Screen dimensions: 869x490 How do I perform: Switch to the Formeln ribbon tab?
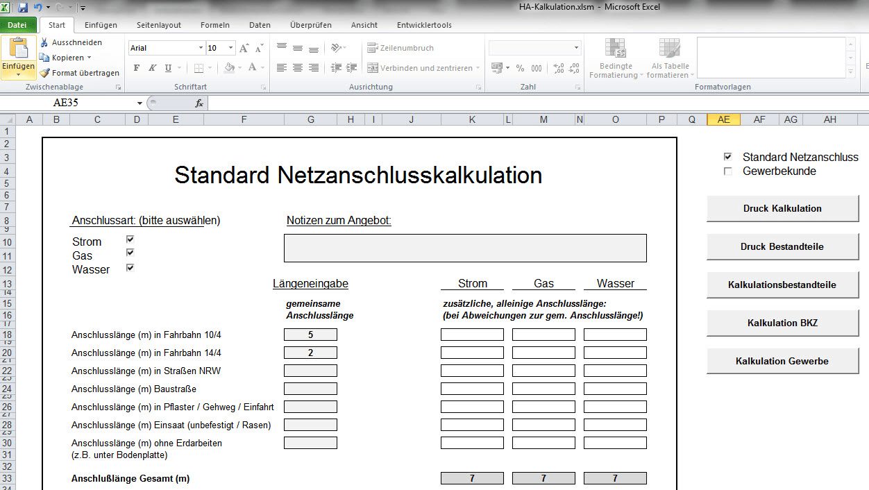(214, 24)
